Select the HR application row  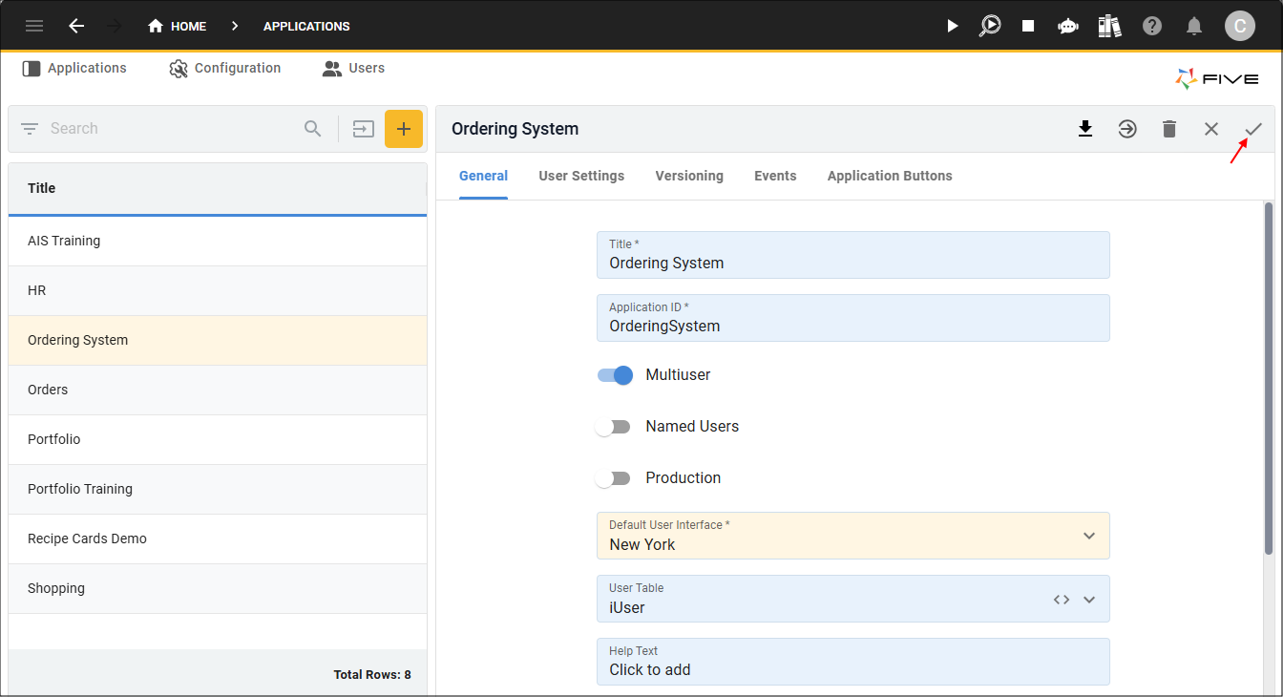tap(218, 291)
